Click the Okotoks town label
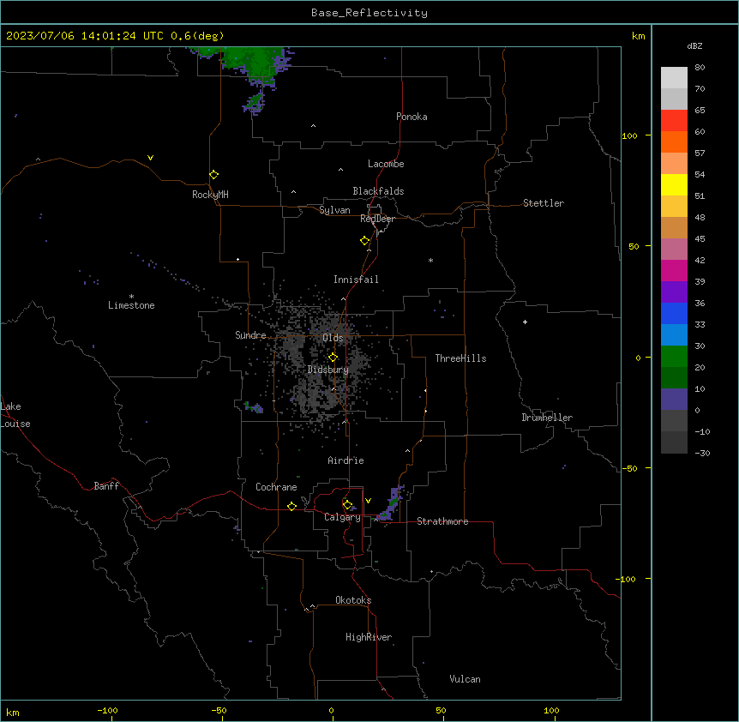The width and height of the screenshot is (739, 722). click(x=353, y=600)
